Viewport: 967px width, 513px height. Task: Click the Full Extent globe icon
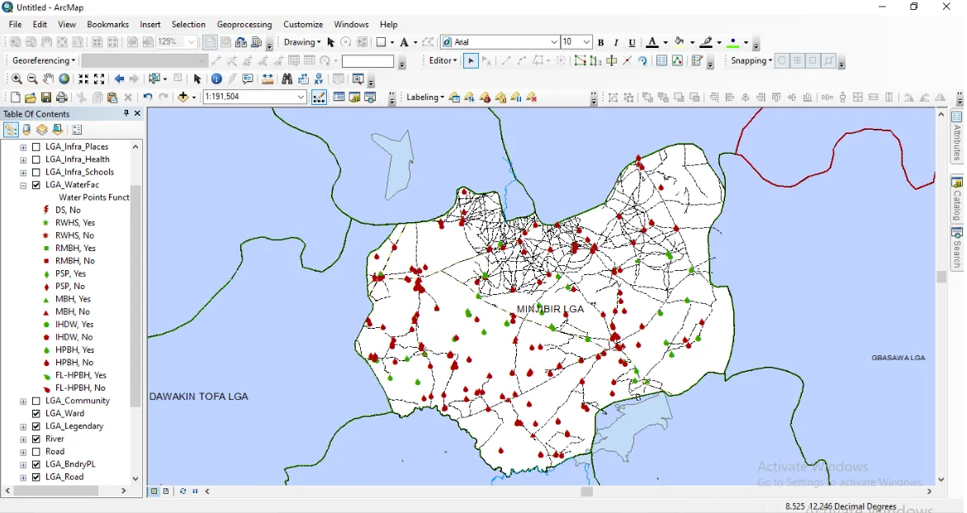[x=64, y=78]
